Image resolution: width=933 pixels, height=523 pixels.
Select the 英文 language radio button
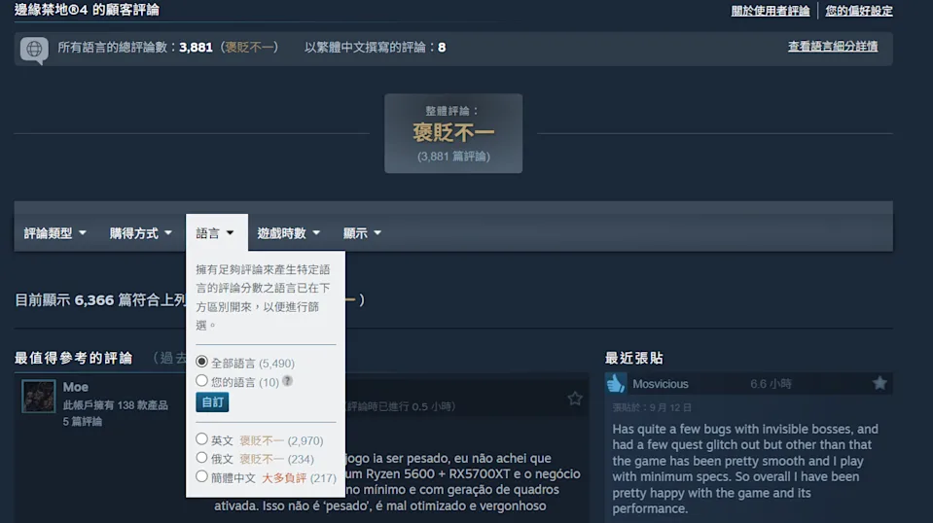point(201,439)
